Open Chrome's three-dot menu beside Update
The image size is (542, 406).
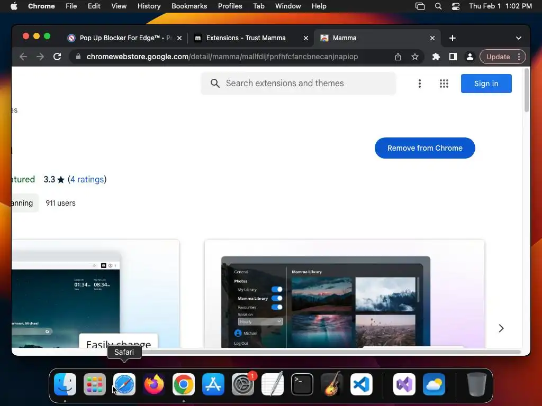point(519,57)
